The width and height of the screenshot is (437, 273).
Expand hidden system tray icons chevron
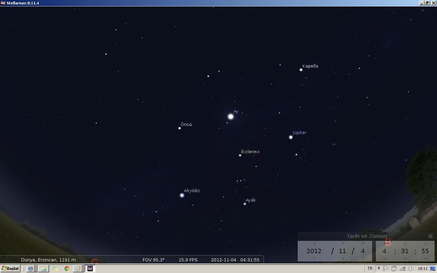[x=379, y=269]
